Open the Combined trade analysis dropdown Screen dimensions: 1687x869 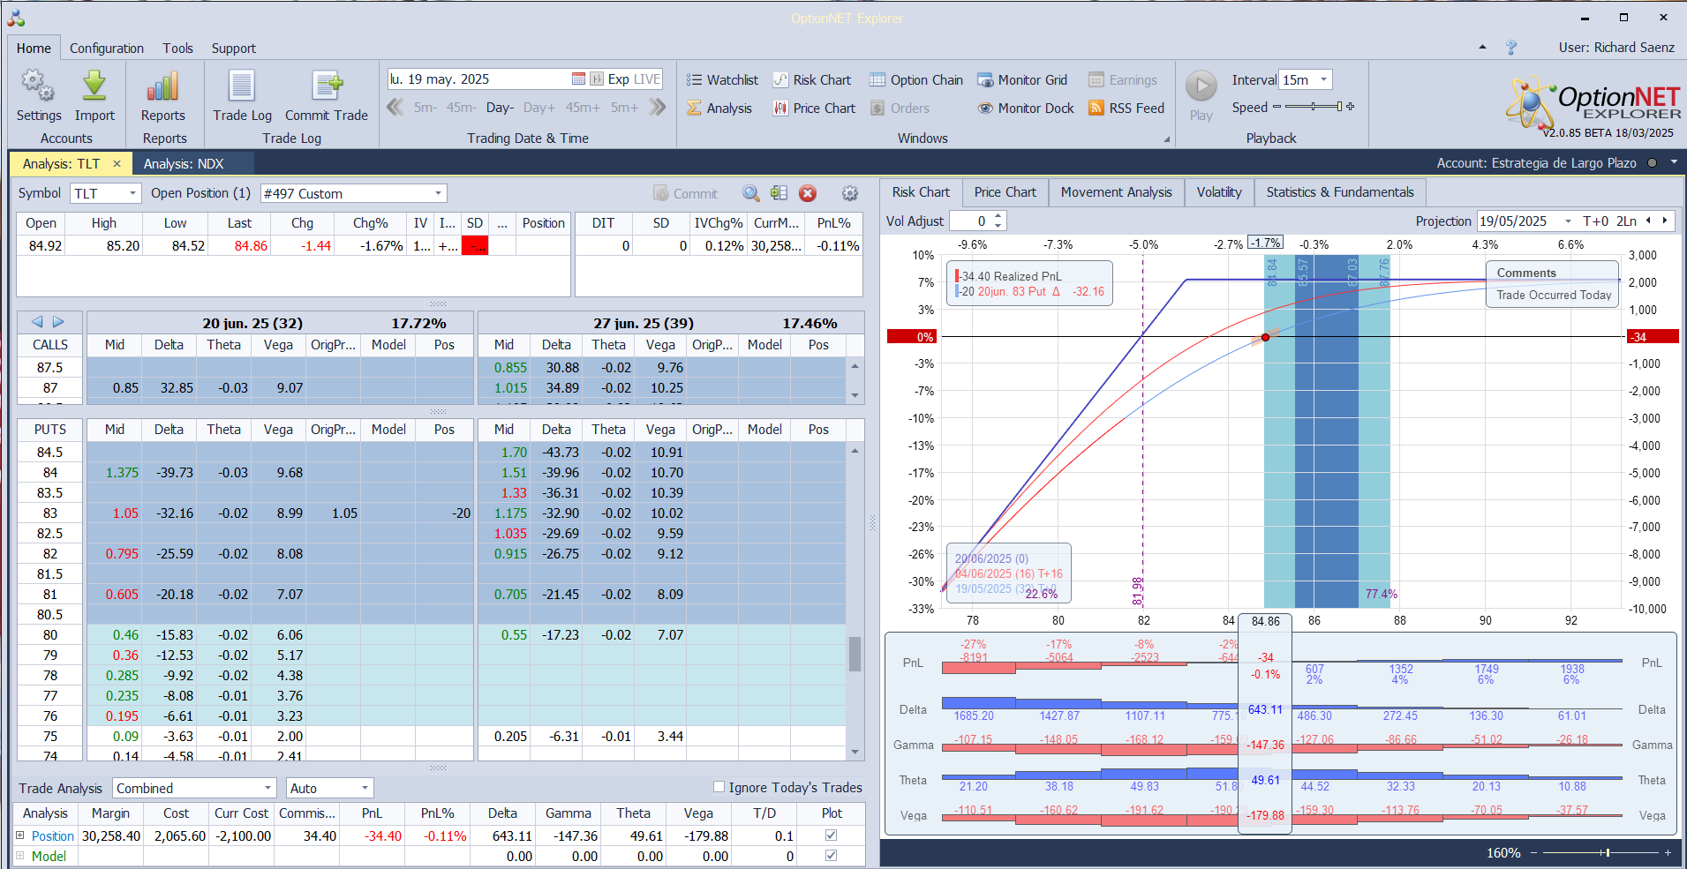pyautogui.click(x=268, y=788)
